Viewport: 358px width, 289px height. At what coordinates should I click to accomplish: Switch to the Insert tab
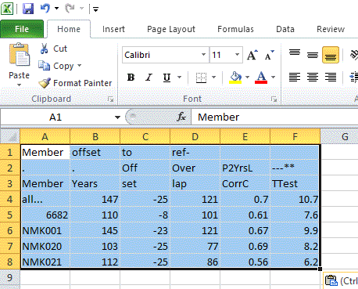(x=113, y=29)
